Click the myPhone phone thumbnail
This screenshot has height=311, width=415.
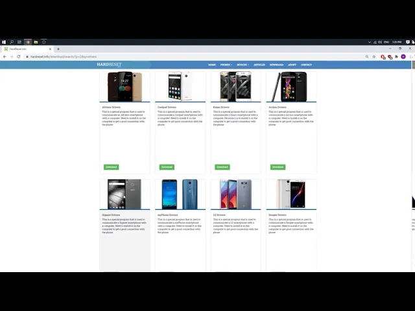point(180,194)
